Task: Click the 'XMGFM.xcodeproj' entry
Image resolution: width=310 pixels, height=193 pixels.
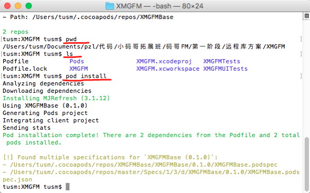Action: point(164,61)
